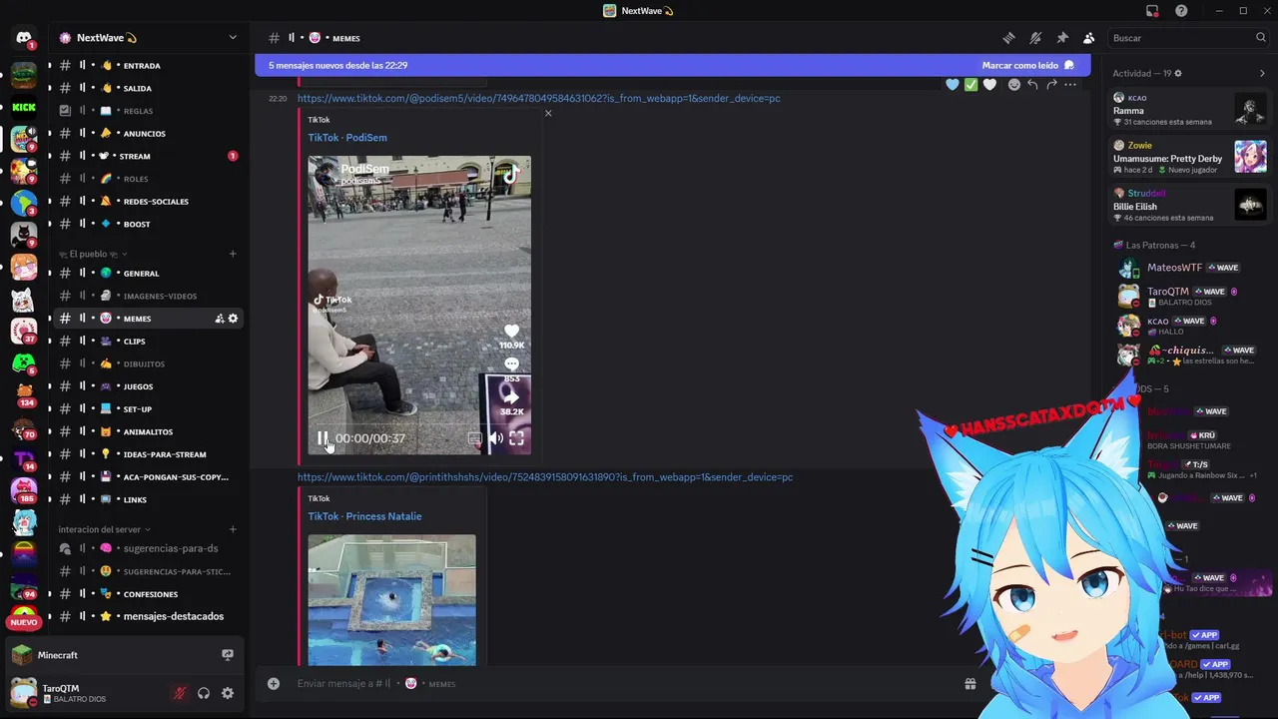Open the Help question mark icon

[1181, 11]
